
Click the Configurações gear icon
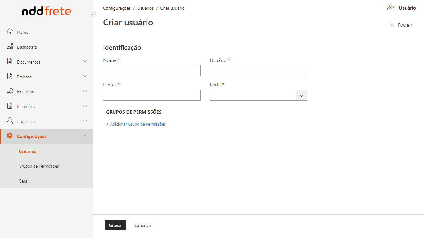10,136
